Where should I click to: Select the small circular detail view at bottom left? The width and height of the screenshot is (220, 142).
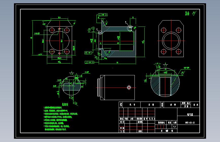coord(71,86)
